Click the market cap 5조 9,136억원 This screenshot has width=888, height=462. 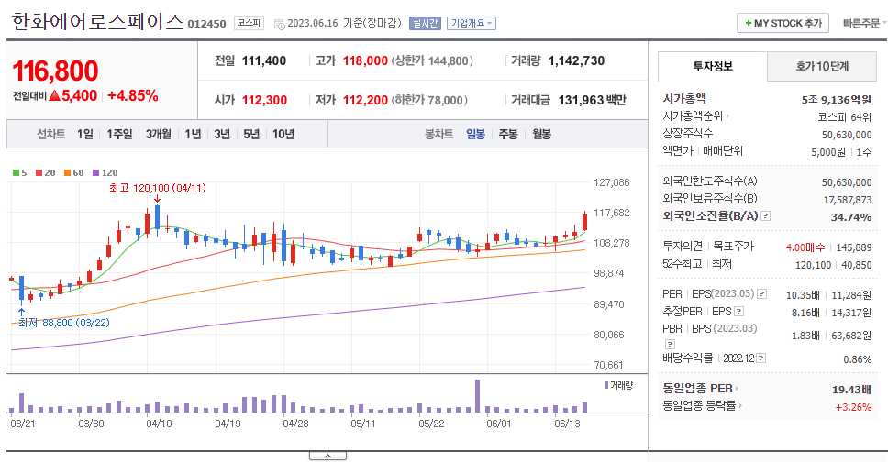point(837,100)
